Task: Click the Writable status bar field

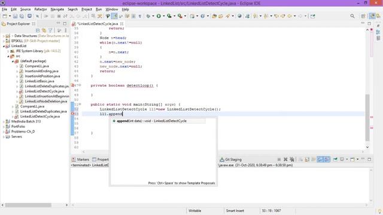Action: pyautogui.click(x=194, y=211)
